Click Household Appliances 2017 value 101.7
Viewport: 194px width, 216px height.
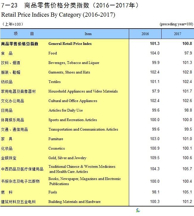pyautogui.click(x=187, y=91)
